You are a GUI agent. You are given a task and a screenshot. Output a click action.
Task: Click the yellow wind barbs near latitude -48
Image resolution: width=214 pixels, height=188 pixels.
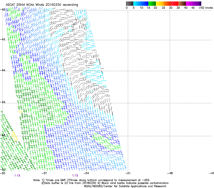pyautogui.click(x=14, y=136)
